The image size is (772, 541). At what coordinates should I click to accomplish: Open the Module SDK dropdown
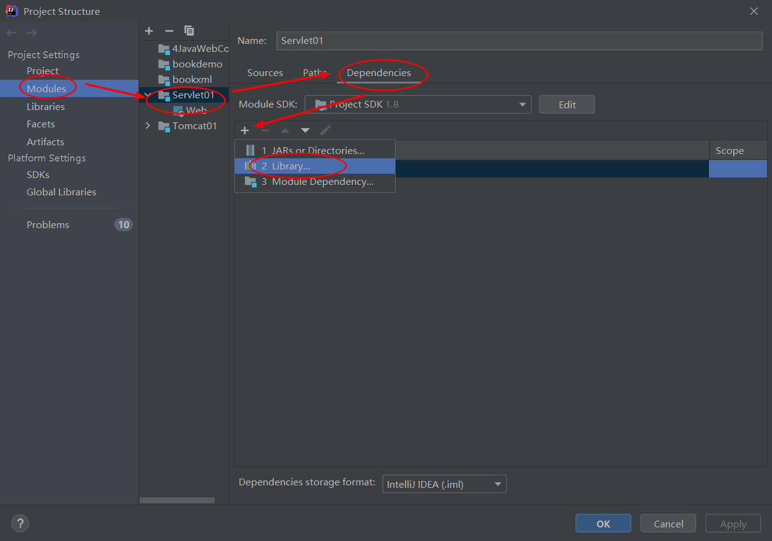418,104
